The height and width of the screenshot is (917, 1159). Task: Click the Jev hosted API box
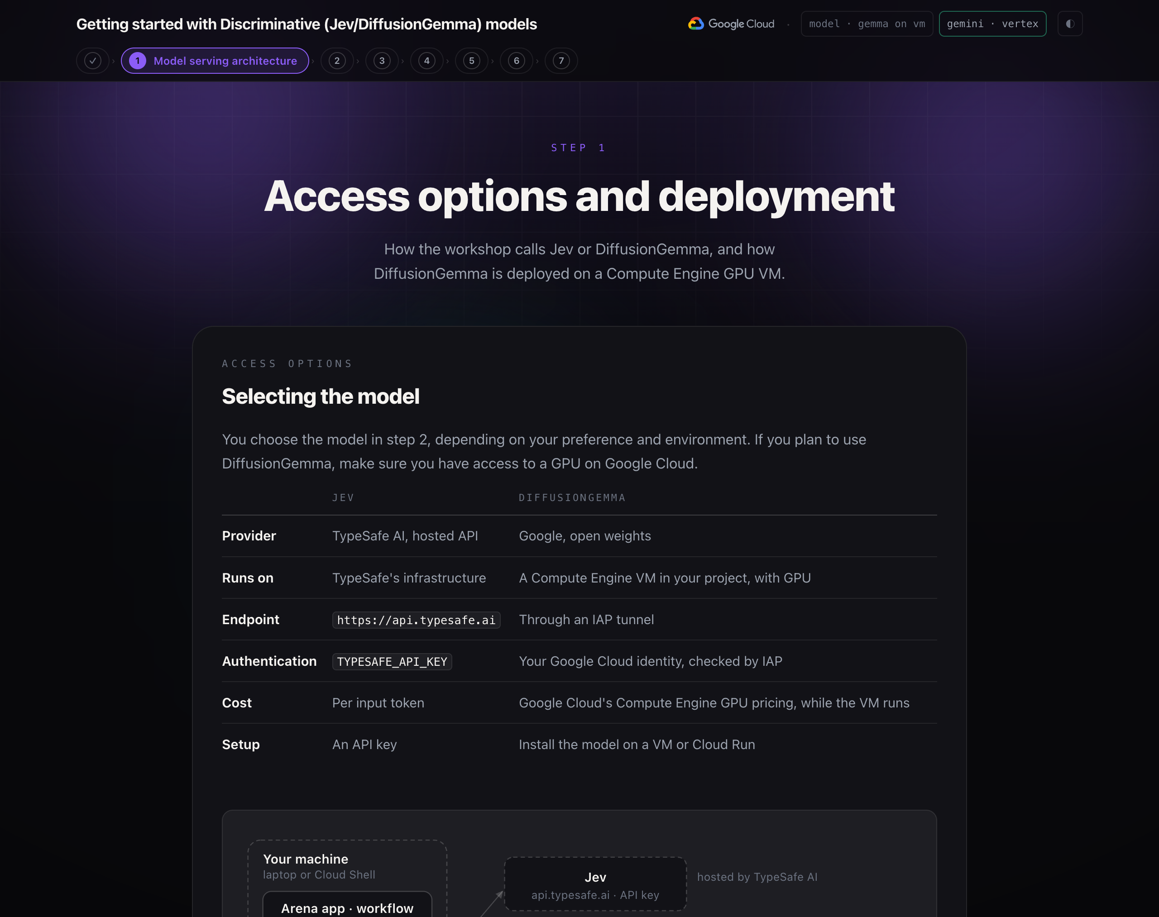(595, 884)
